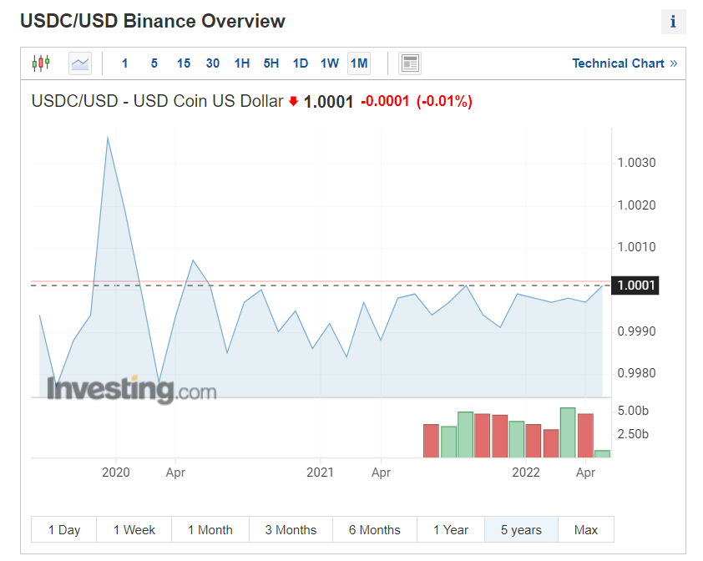Viewport: 703px width, 561px height.
Task: Show the 1 Year range
Action: (x=451, y=529)
